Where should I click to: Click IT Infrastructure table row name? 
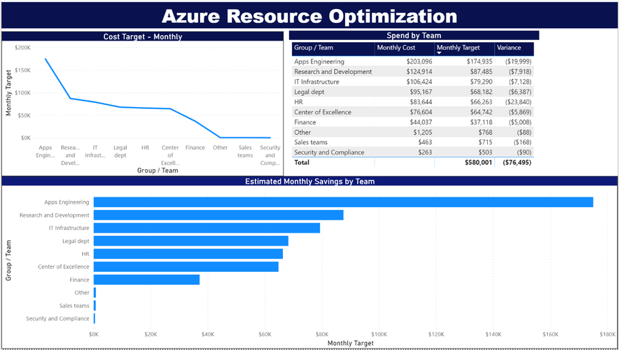316,81
